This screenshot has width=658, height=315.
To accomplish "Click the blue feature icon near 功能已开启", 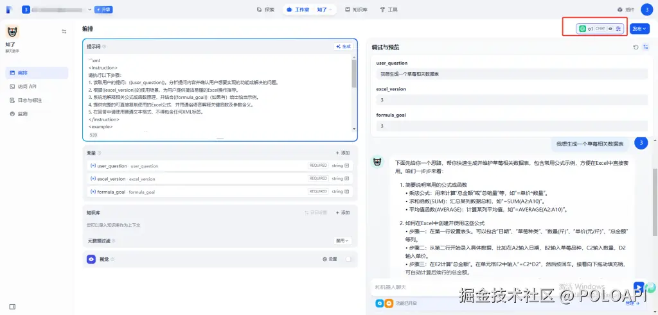I will [x=380, y=303].
